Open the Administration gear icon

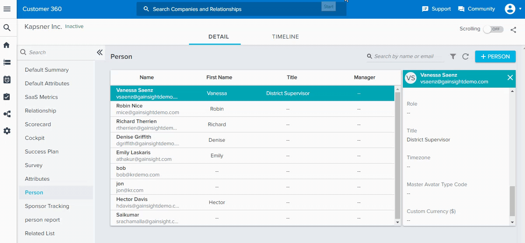click(x=7, y=131)
